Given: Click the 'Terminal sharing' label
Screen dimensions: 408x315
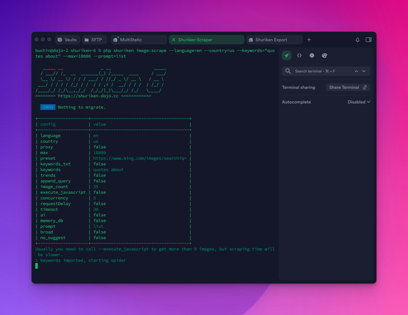Looking at the screenshot, I should 299,87.
